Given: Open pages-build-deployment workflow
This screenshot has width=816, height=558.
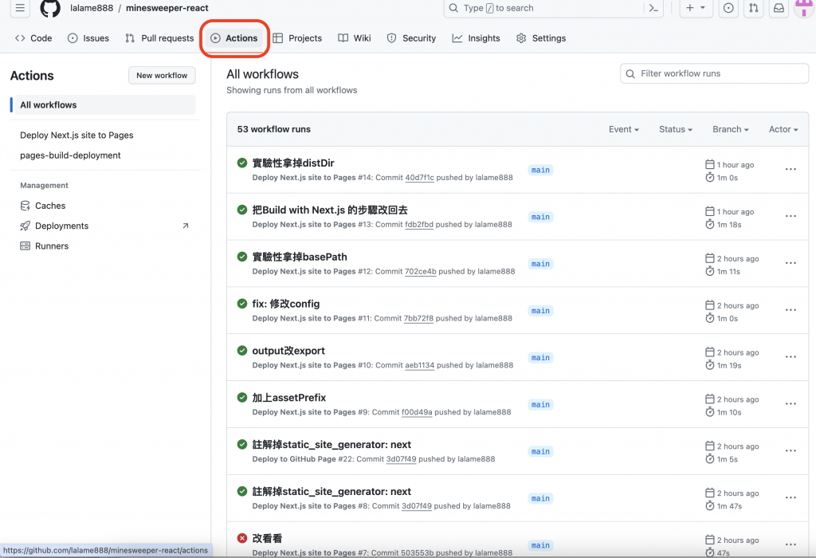Looking at the screenshot, I should [x=70, y=155].
